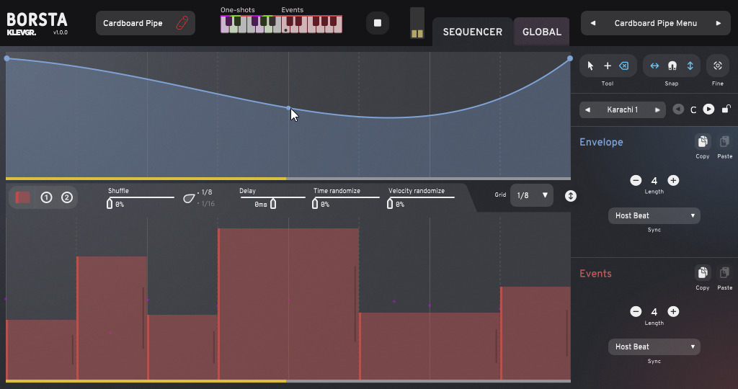The width and height of the screenshot is (738, 389).
Task: Click the last red event block
Action: click(x=535, y=333)
